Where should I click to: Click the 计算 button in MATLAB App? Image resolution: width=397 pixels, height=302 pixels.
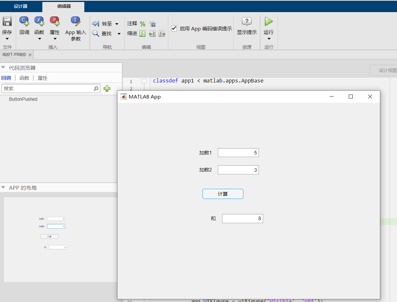coord(223,194)
